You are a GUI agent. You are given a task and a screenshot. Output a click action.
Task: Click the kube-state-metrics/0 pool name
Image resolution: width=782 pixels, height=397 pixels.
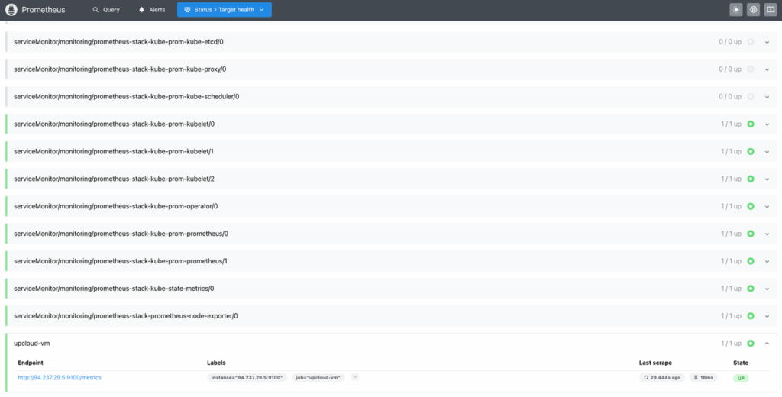coord(114,289)
